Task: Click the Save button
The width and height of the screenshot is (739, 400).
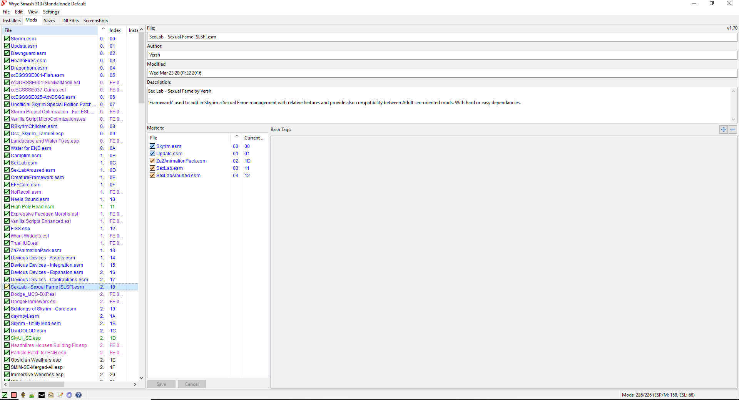Action: pos(161,384)
